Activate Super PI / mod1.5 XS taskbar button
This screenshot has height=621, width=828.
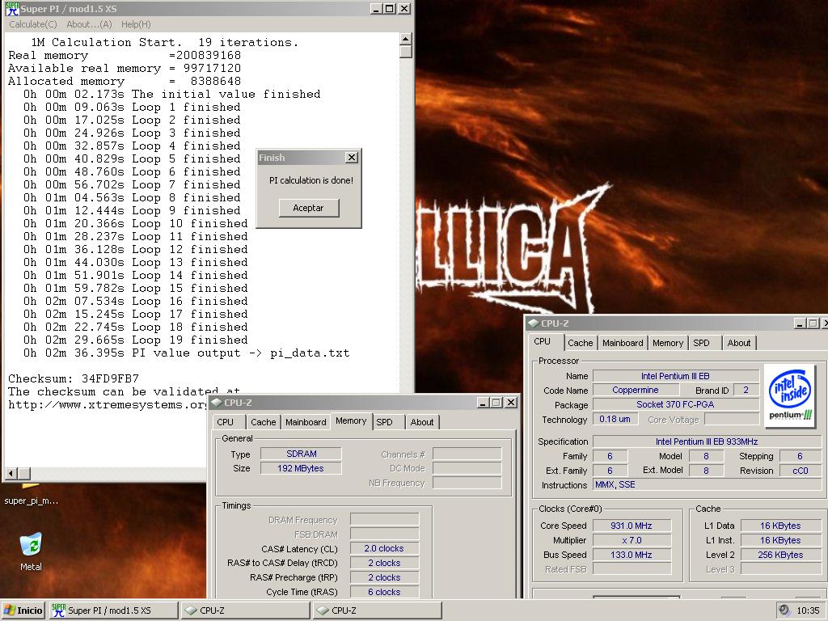point(113,610)
